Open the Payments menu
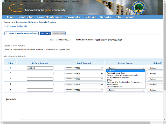 73,17
